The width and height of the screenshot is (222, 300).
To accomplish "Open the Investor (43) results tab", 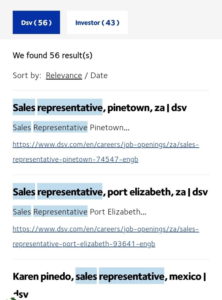I will [x=97, y=23].
